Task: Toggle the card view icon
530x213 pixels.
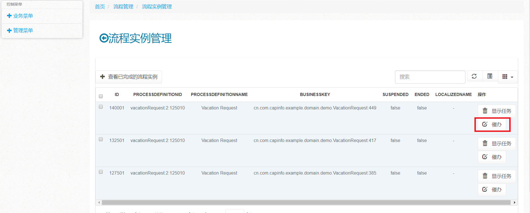Action: [x=490, y=76]
